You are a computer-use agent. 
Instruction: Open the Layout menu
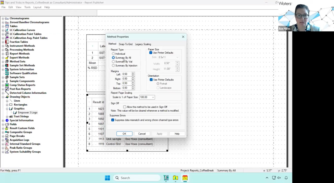37,7
